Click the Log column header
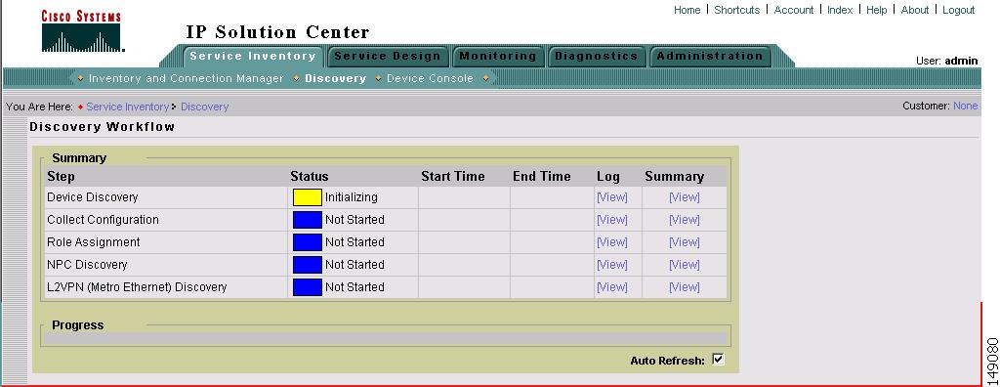The height and width of the screenshot is (387, 1000). pyautogui.click(x=608, y=177)
